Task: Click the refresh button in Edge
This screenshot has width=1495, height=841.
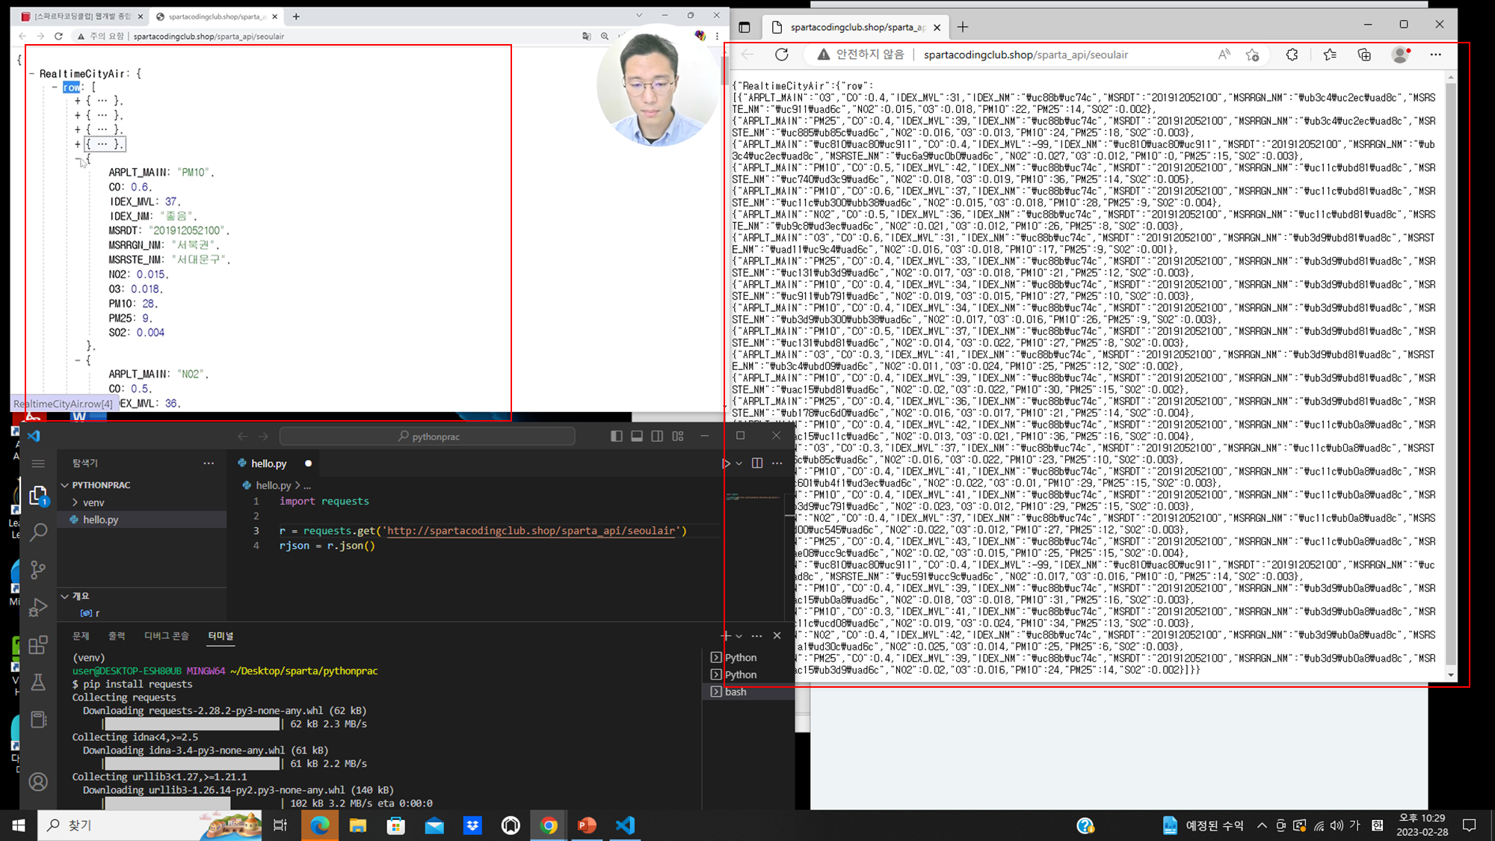Action: [x=782, y=55]
